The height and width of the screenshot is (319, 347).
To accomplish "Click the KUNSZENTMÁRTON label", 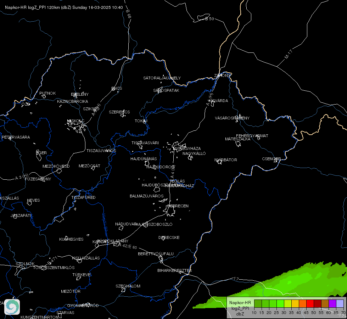I will [40, 317].
